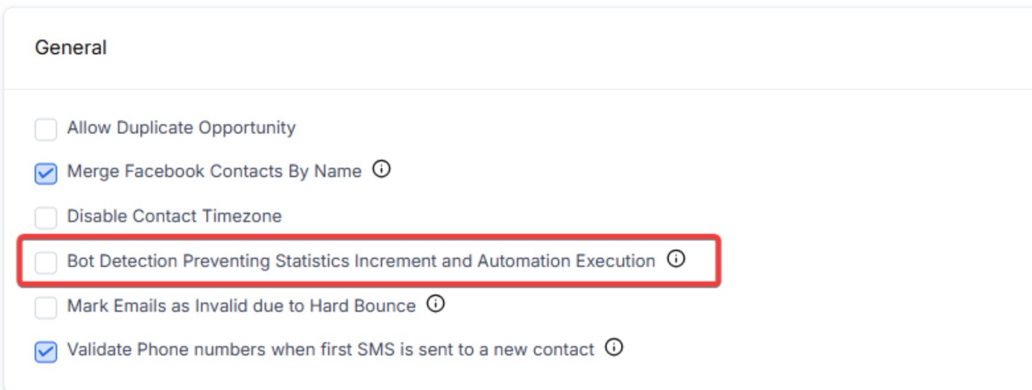Show info for Hard Bounce email setting
This screenshot has height=390, width=1032.
435,304
